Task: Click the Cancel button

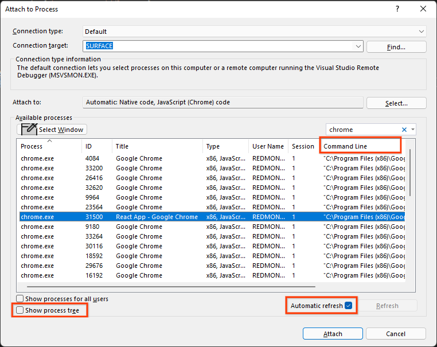Action: [x=396, y=334]
